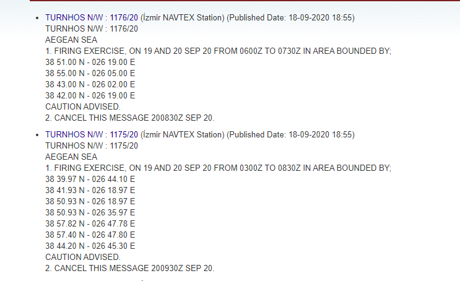Click coordinate 38 43.00 N - 026 02.00 E
This screenshot has width=460, height=281.
point(90,84)
